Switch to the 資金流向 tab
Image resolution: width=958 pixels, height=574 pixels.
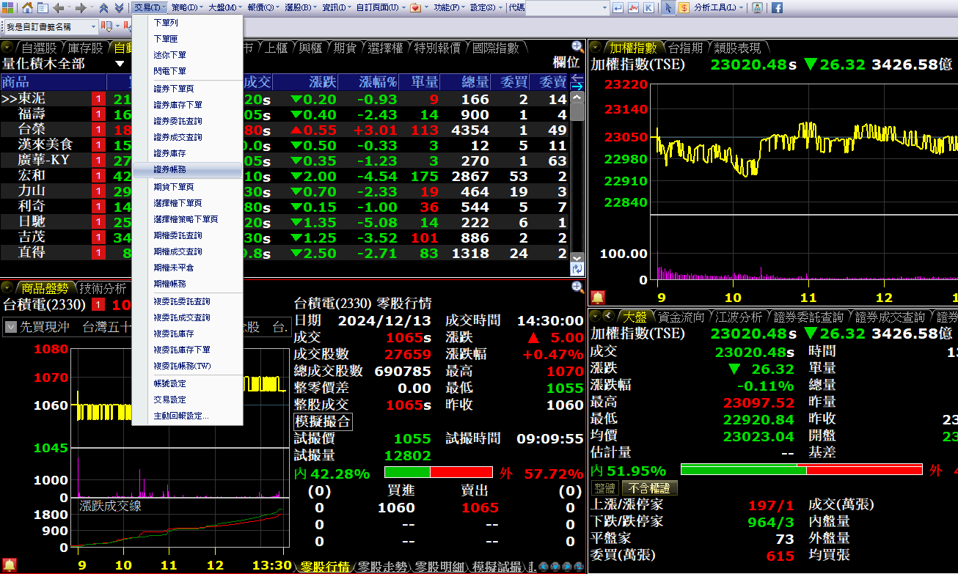coord(681,317)
